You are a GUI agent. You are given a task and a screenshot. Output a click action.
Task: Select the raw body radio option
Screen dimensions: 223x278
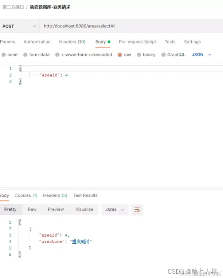point(120,55)
